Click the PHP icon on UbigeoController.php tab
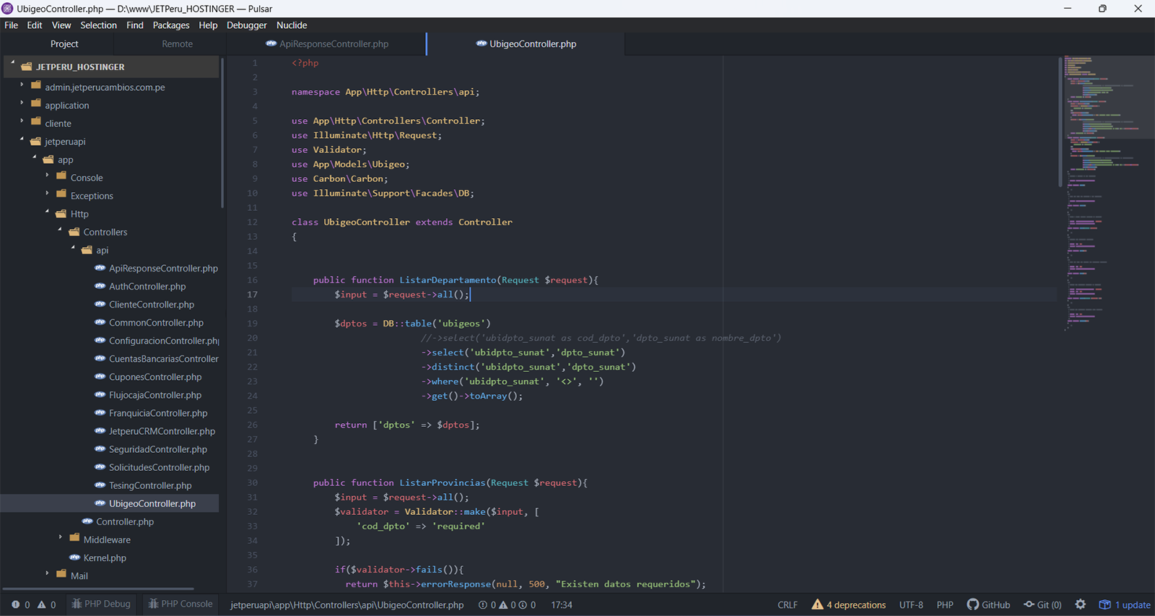Screen dimensions: 1155x616 [481, 43]
